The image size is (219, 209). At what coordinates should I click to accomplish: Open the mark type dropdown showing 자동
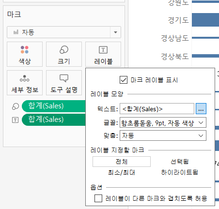click(x=64, y=32)
